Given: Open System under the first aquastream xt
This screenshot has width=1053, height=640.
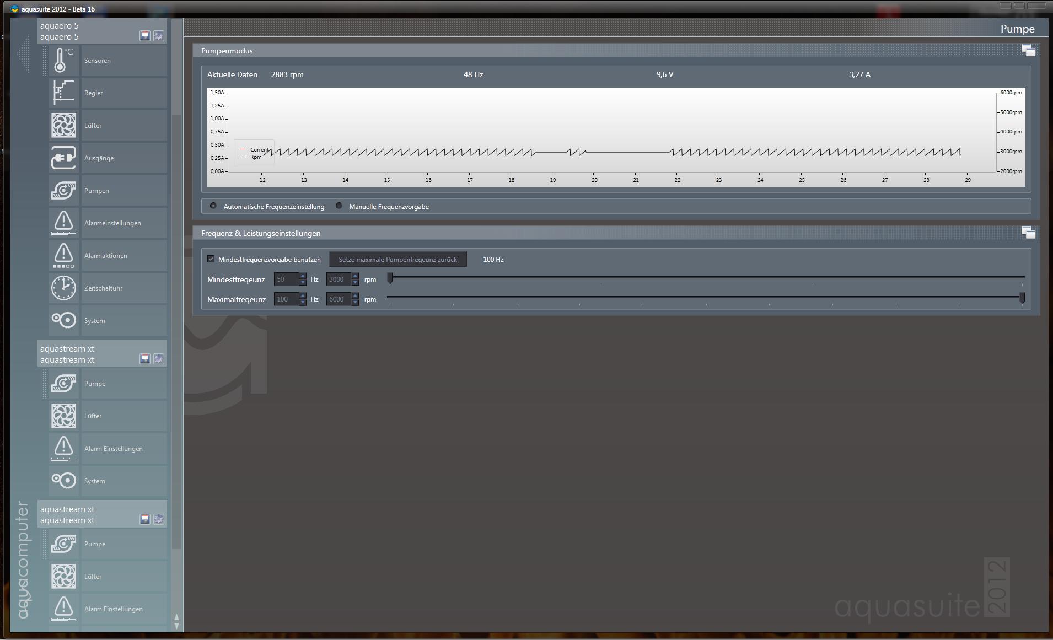Looking at the screenshot, I should (x=108, y=481).
